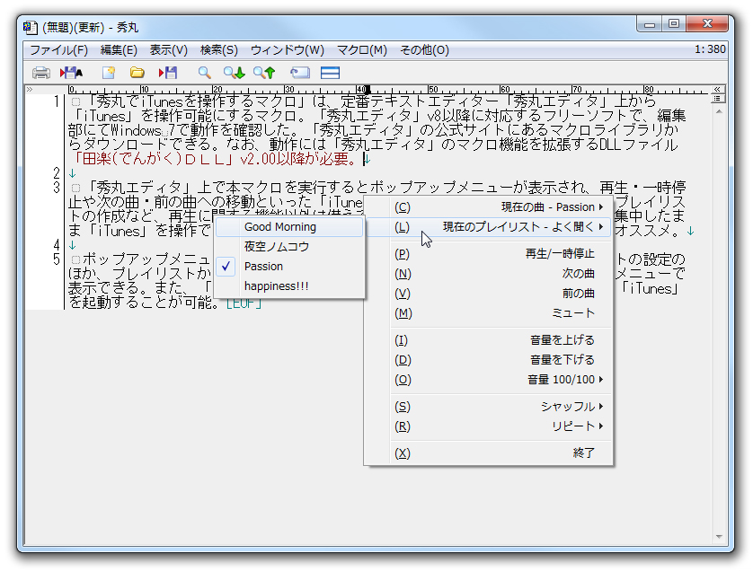Screen dimensions: 753x571
Task: Minimize the Hidemaru window
Action: 650,24
